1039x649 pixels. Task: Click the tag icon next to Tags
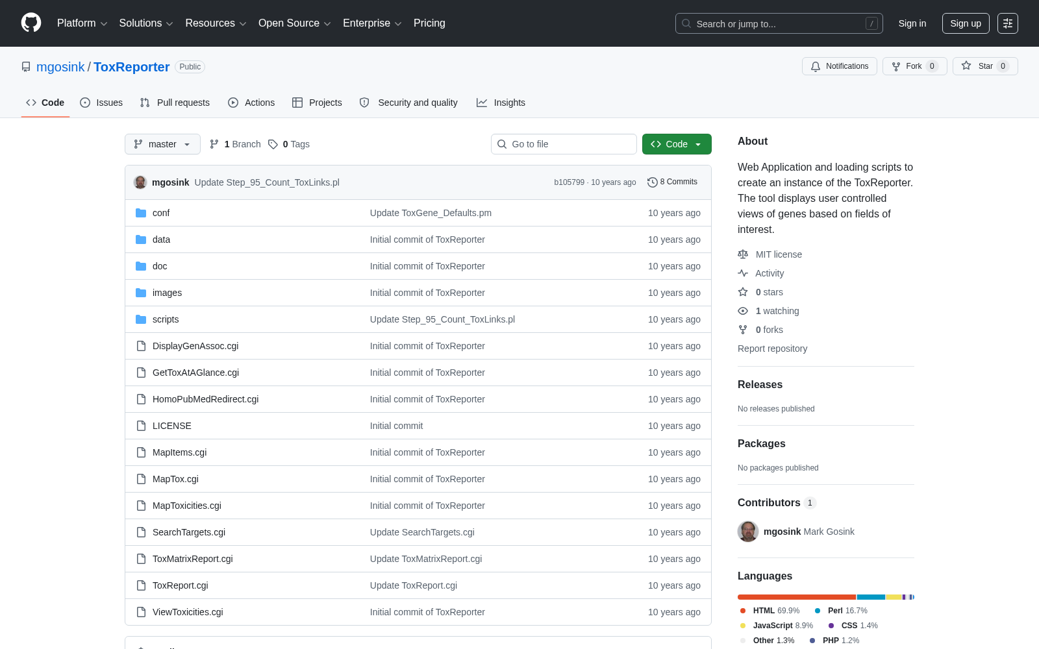pos(273,144)
